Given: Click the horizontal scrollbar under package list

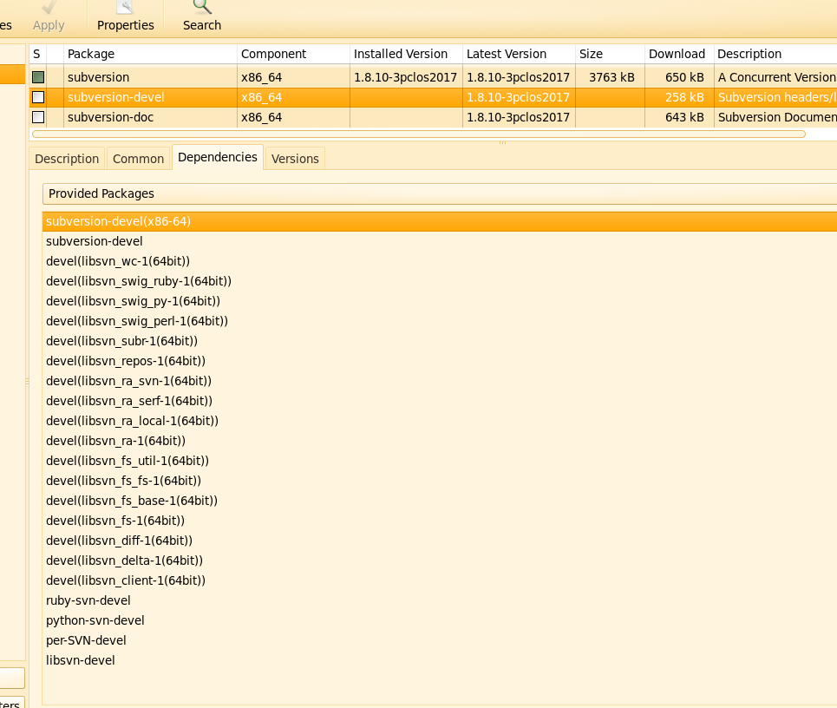Looking at the screenshot, I should pyautogui.click(x=418, y=134).
